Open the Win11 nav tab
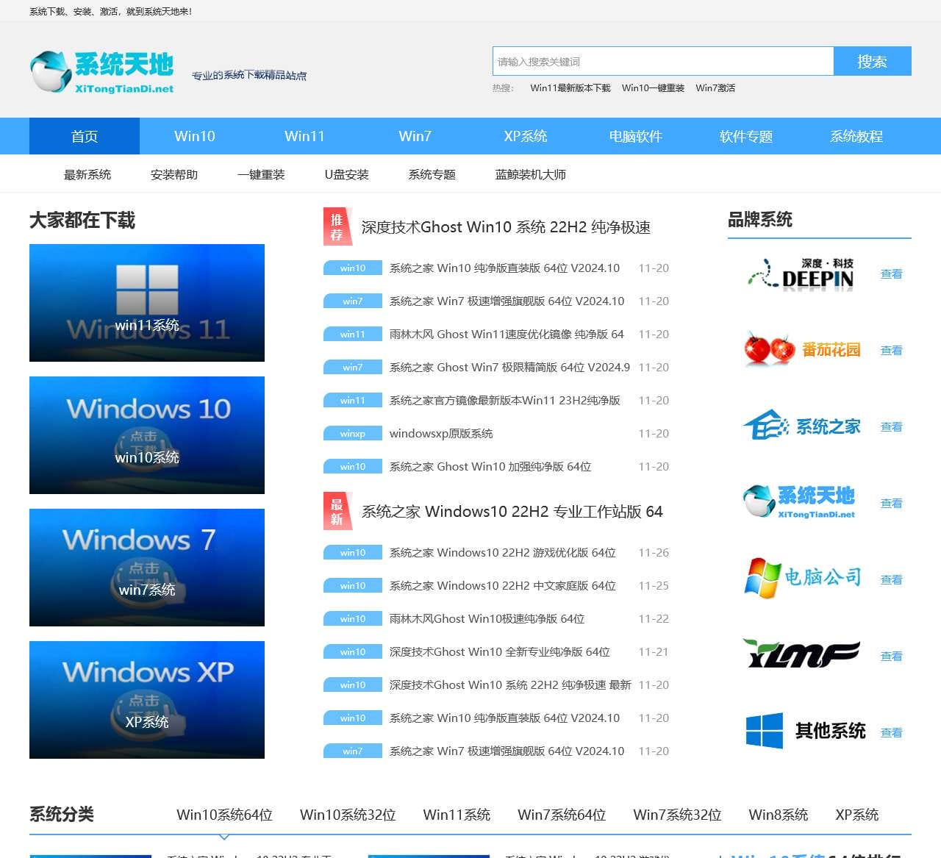 305,136
